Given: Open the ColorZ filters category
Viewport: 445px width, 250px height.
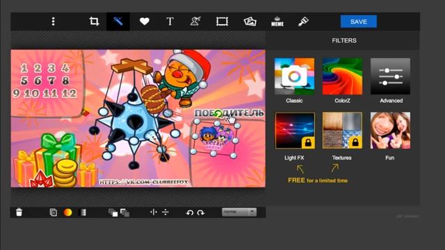Looking at the screenshot, I should (342, 76).
